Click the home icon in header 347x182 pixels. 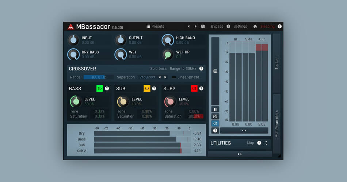point(255,26)
